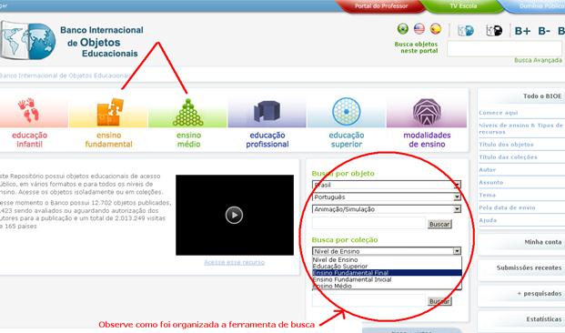Focus the Busca objetos neste portal field
The height and width of the screenshot is (333, 565).
point(505,48)
